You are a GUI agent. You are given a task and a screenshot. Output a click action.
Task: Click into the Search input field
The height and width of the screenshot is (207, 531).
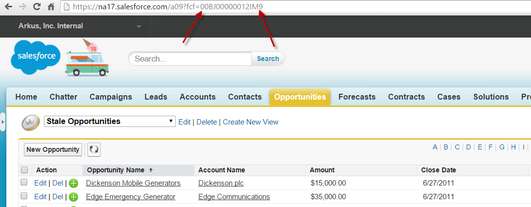191,59
